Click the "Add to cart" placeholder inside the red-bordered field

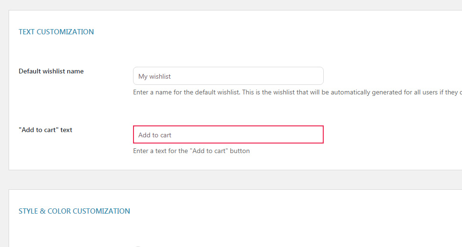click(155, 135)
